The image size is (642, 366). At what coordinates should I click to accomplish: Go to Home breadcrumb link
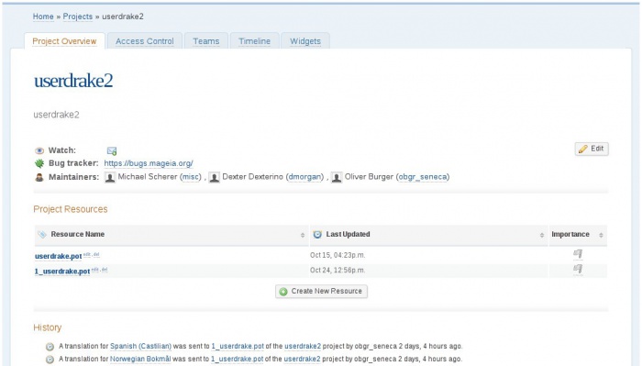43,17
